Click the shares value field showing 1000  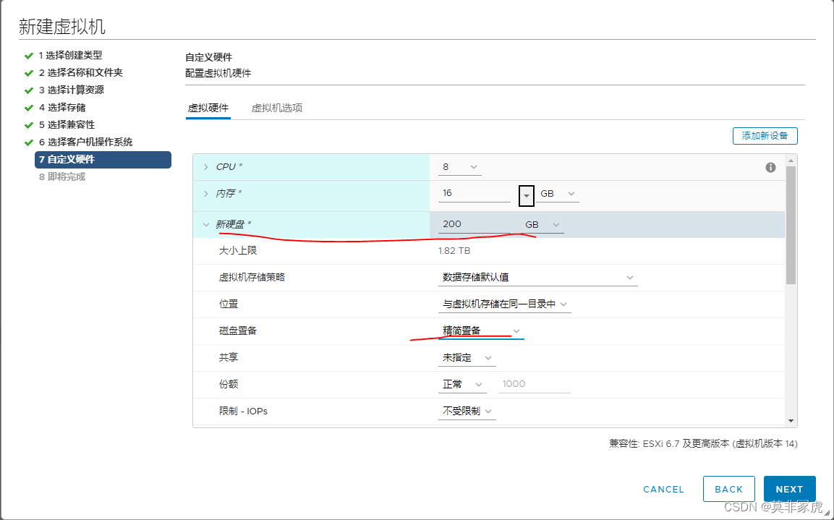pos(534,385)
